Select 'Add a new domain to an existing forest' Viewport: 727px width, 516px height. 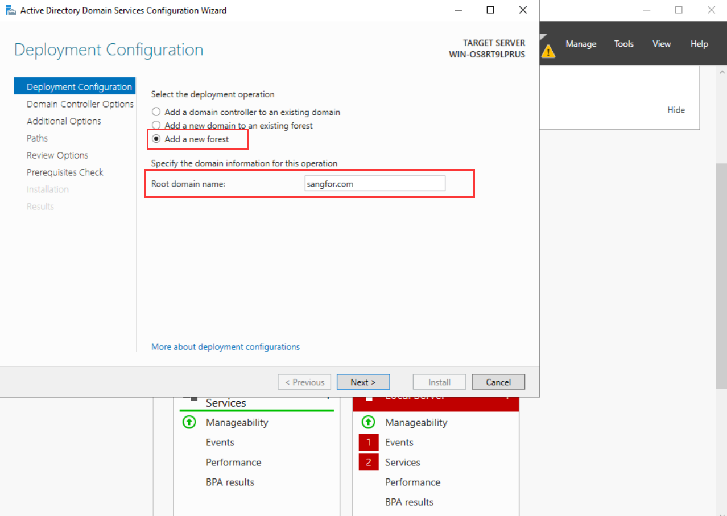[156, 126]
